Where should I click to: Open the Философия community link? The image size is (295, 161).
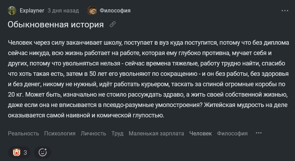(115, 10)
